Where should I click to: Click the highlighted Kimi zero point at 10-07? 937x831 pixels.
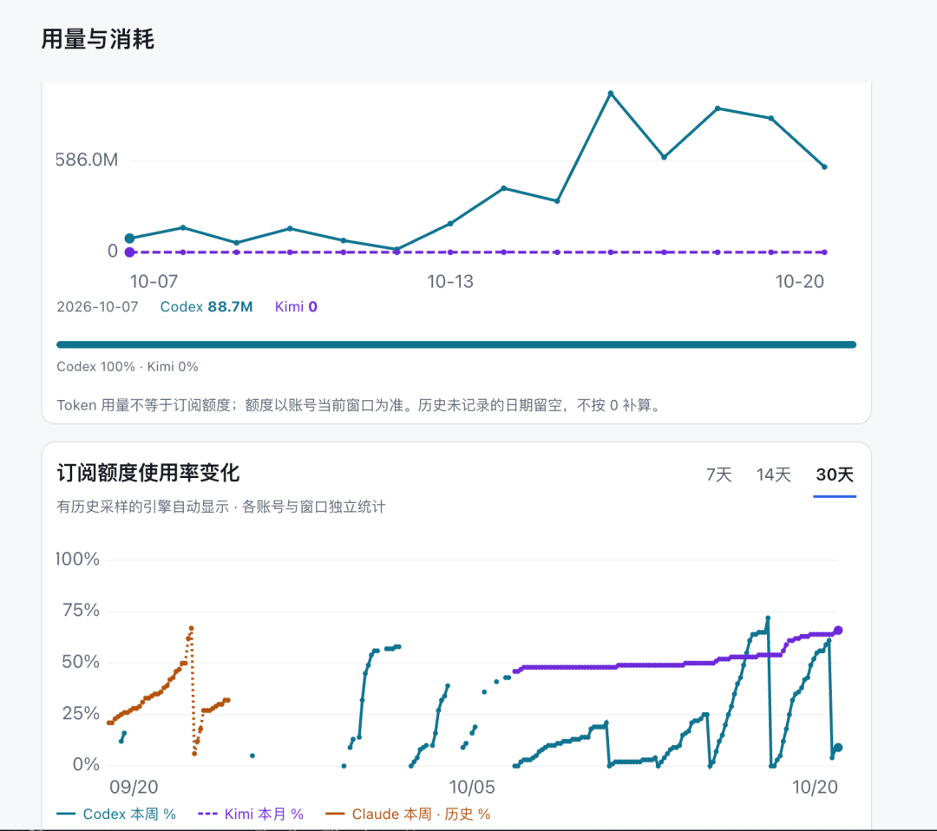[129, 252]
